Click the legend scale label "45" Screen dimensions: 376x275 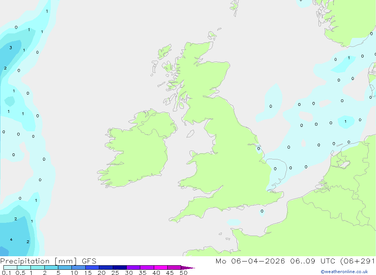170,273
